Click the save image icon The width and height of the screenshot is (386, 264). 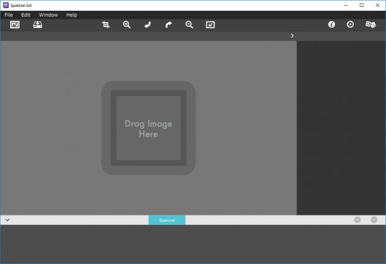coord(38,25)
